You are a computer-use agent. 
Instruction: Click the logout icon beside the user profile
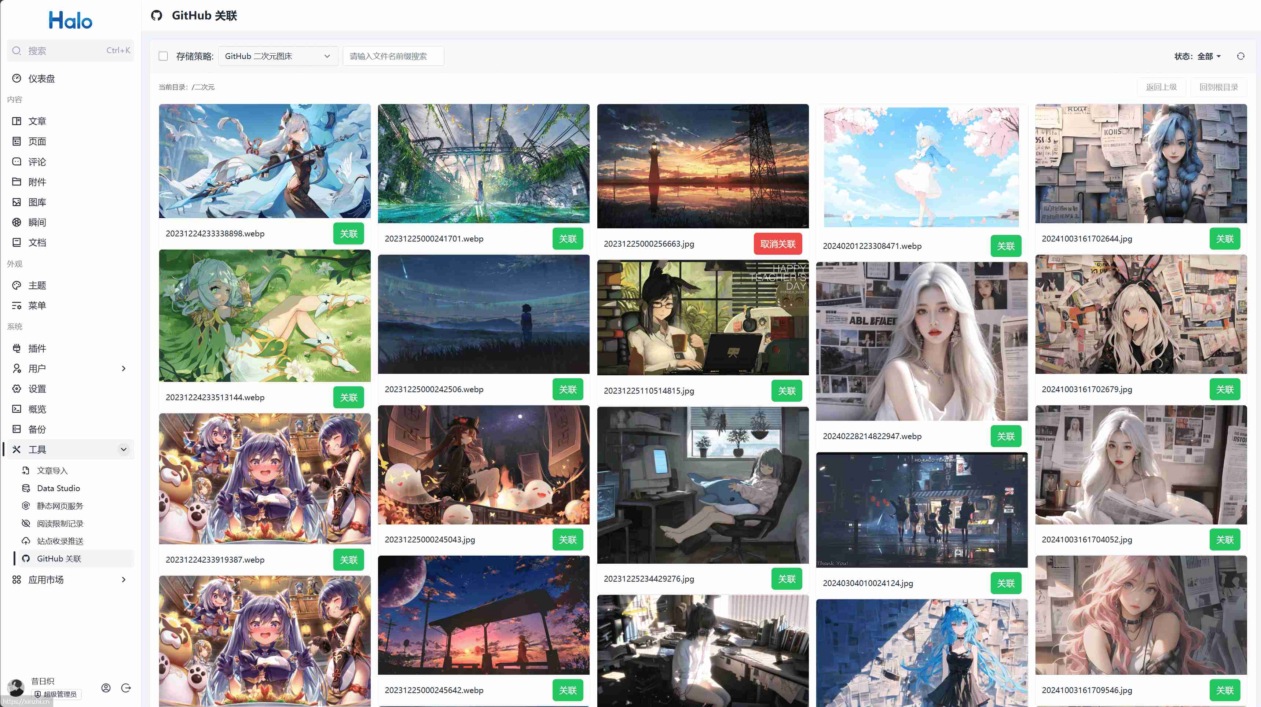[x=126, y=688]
